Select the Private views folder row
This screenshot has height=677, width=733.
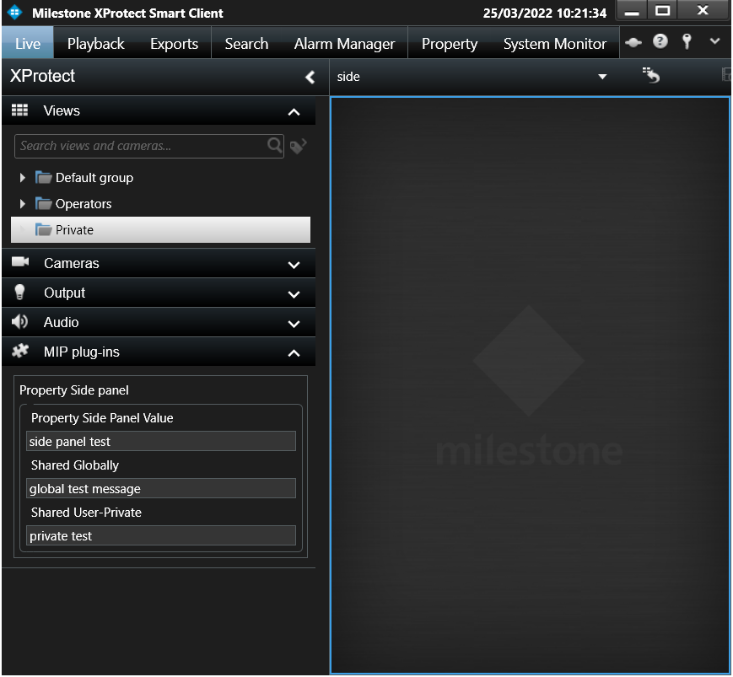tap(160, 229)
